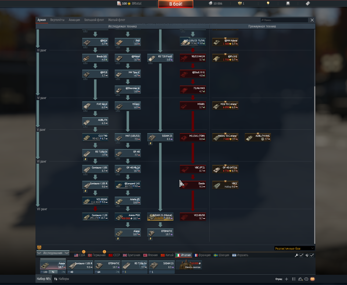Viewport: 347px width, 285px height.
Task: Select Япония nation tab
Action: (x=151, y=255)
